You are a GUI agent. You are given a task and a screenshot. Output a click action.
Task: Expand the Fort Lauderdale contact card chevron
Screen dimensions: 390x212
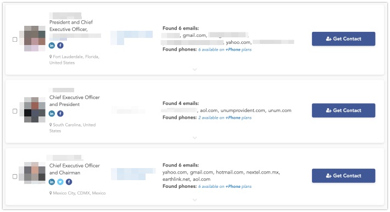click(x=195, y=69)
